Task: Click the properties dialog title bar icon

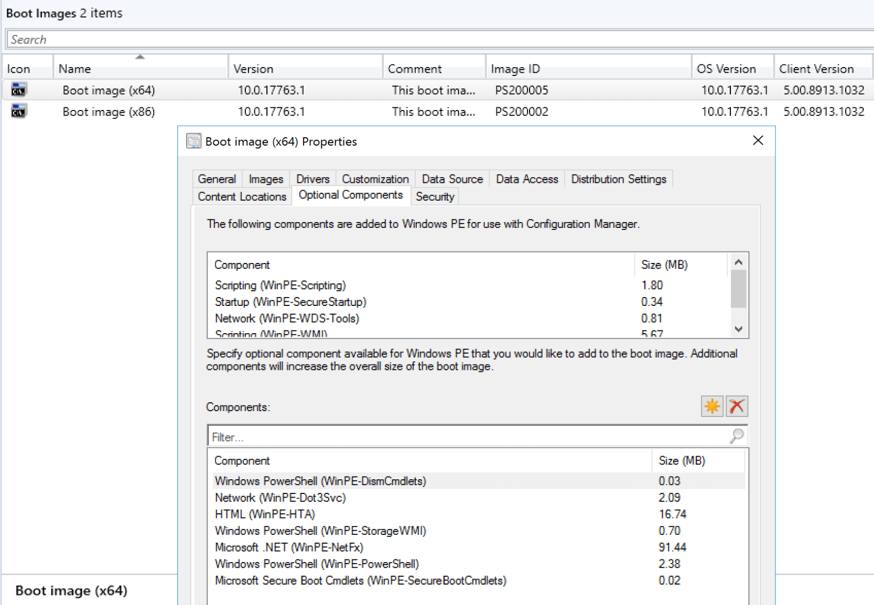Action: pyautogui.click(x=193, y=141)
